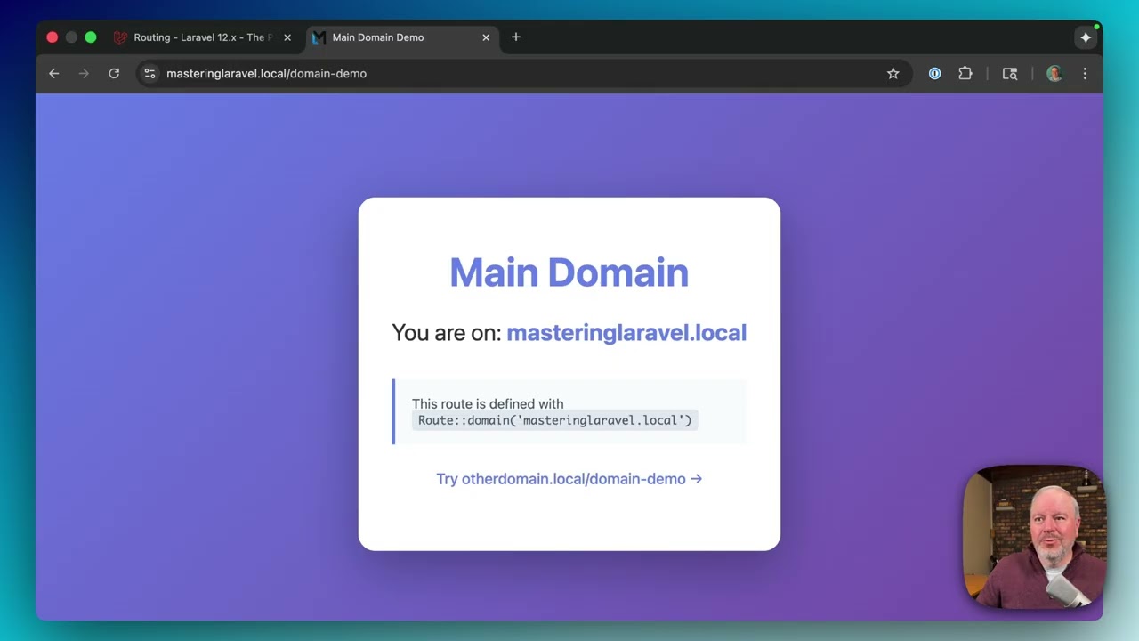Image resolution: width=1139 pixels, height=641 pixels.
Task: Click the presenter webcam thumbnail
Action: click(1035, 537)
